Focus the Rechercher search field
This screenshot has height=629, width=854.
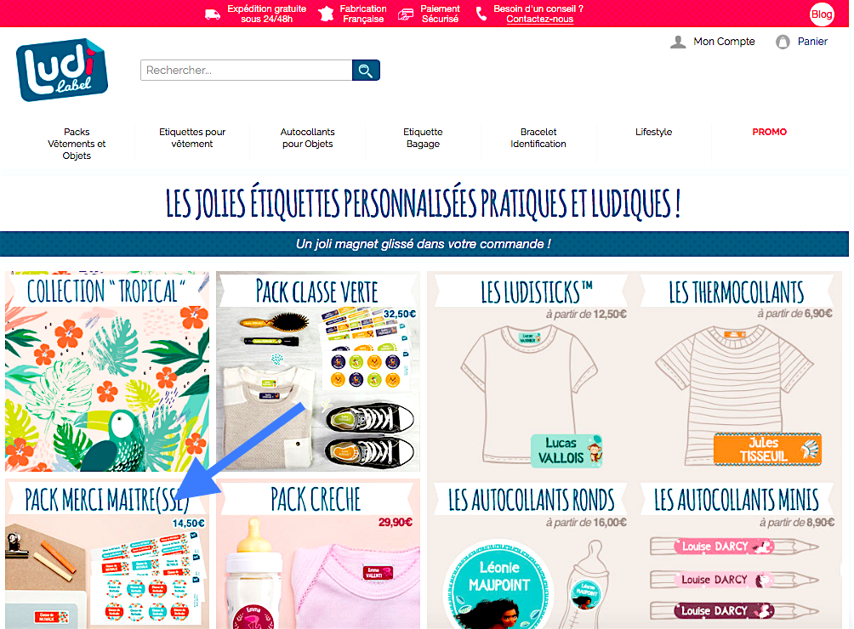click(246, 71)
